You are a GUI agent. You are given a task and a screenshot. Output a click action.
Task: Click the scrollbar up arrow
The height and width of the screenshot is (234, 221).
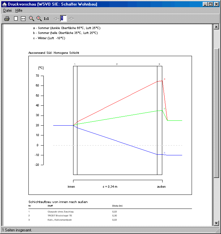[x=216, y=27]
